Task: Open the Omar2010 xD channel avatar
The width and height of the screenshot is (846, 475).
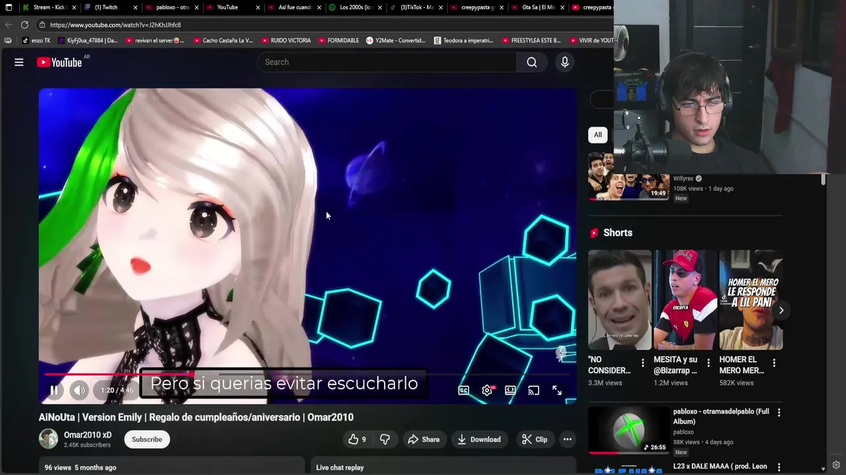Action: (x=48, y=439)
